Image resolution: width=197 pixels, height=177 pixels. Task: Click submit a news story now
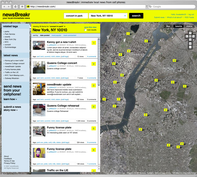point(12,108)
